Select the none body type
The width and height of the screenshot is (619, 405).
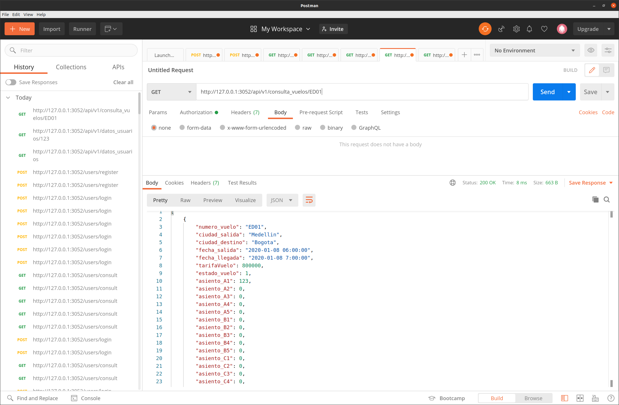click(x=154, y=128)
